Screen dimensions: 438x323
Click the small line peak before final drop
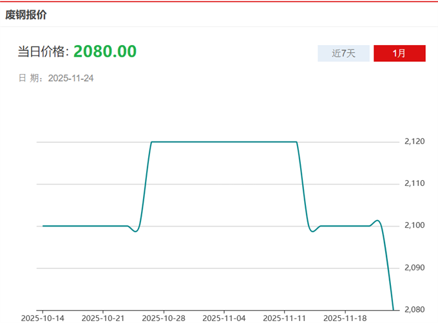377,221
